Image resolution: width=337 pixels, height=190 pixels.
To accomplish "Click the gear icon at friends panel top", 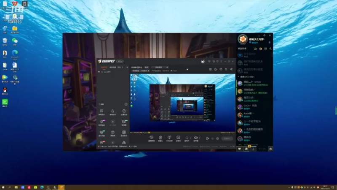I will (265, 35).
